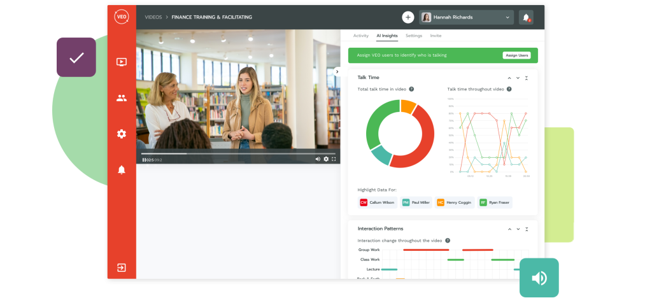Click the Highlight Data For label
The height and width of the screenshot is (303, 652).
click(x=377, y=190)
